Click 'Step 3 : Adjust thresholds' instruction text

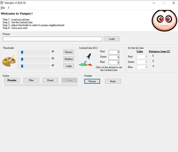tap(33, 25)
